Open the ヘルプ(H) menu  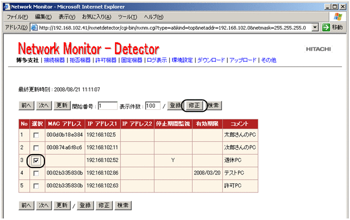(x=154, y=17)
